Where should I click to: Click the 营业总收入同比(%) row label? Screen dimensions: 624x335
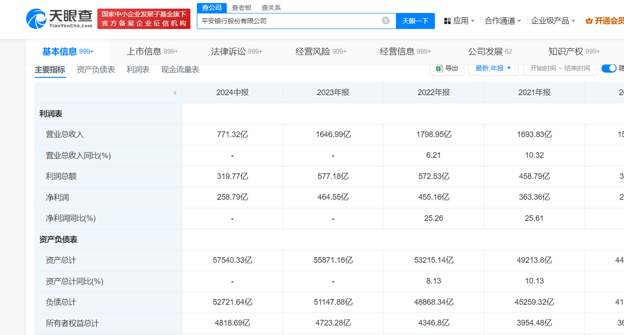79,155
